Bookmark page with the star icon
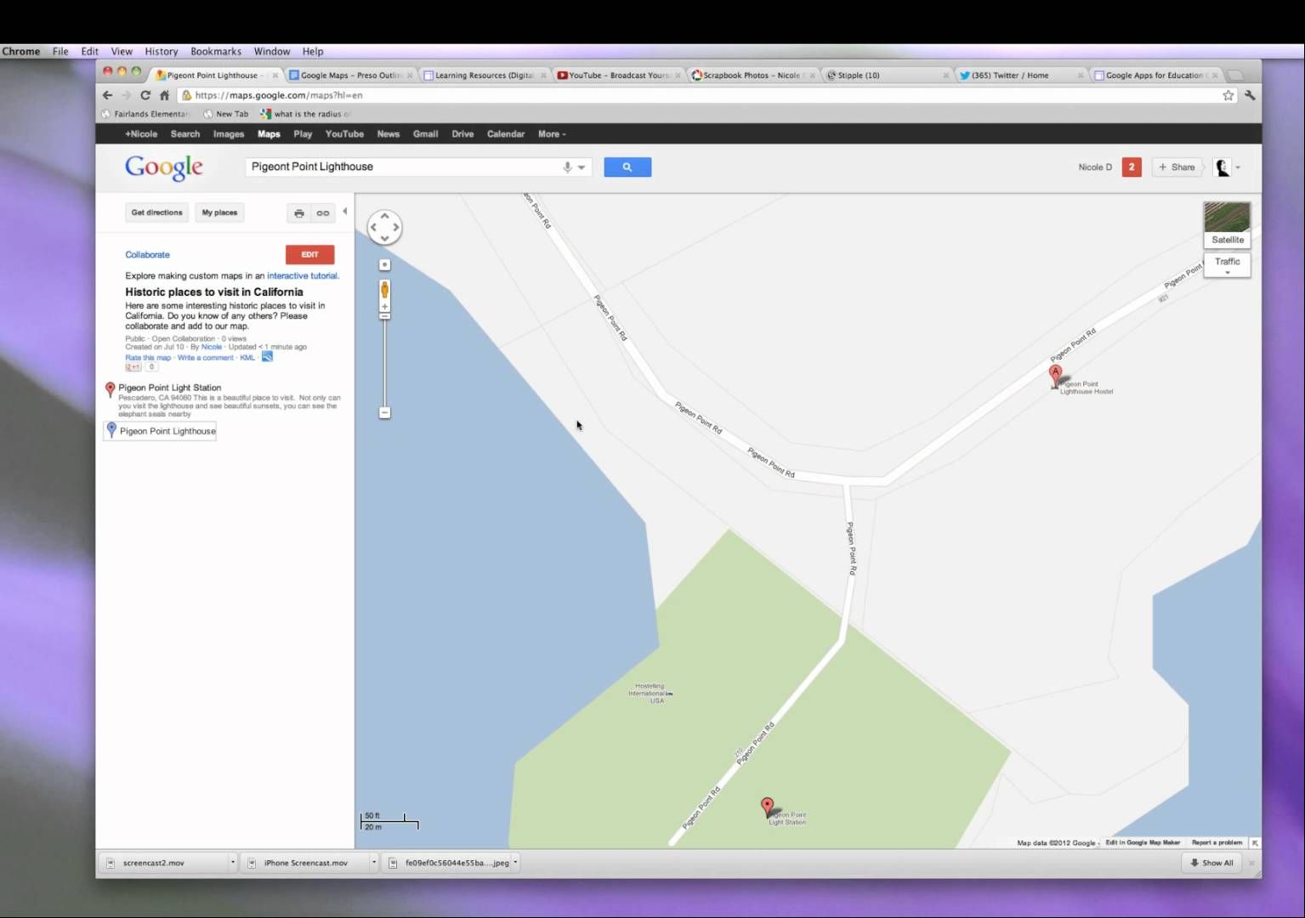 point(1228,95)
